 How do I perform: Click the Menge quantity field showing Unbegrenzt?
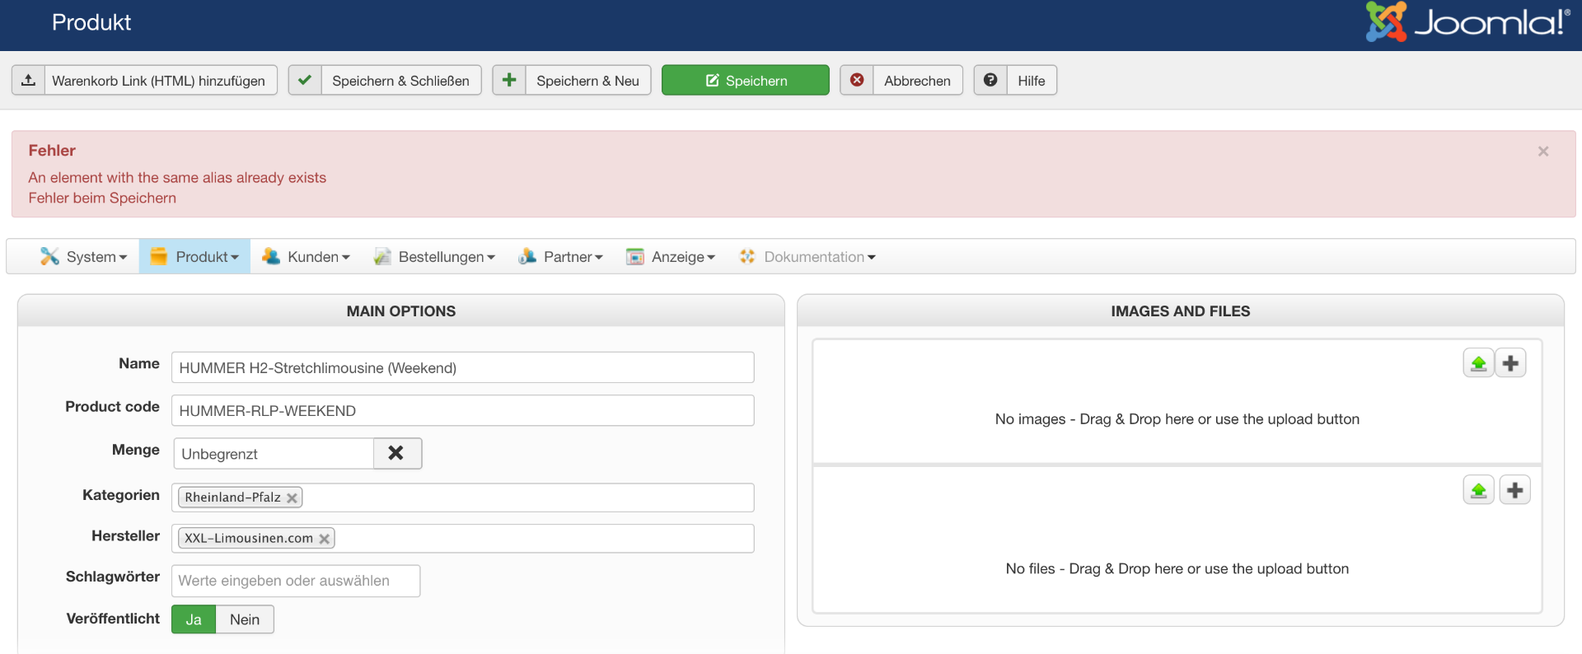tap(274, 453)
